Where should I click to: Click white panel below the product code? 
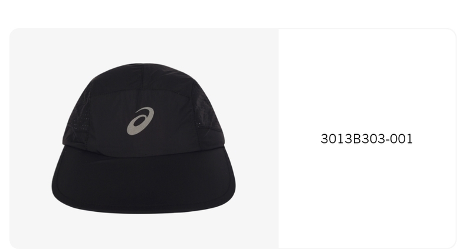pyautogui.click(x=367, y=195)
